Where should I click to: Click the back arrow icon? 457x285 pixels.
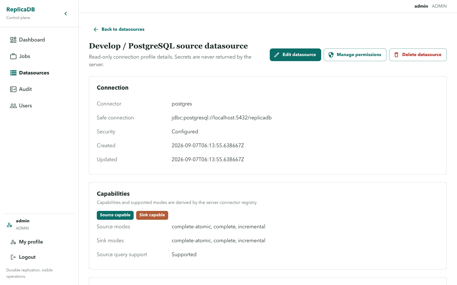point(96,29)
